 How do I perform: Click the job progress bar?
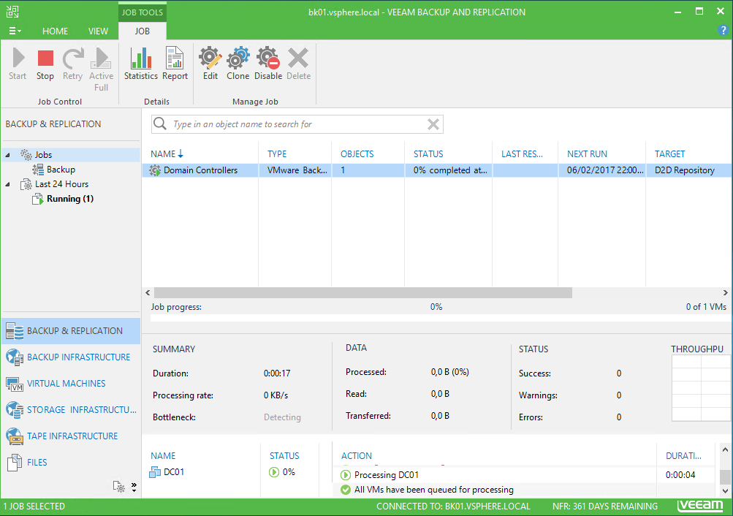pyautogui.click(x=439, y=318)
